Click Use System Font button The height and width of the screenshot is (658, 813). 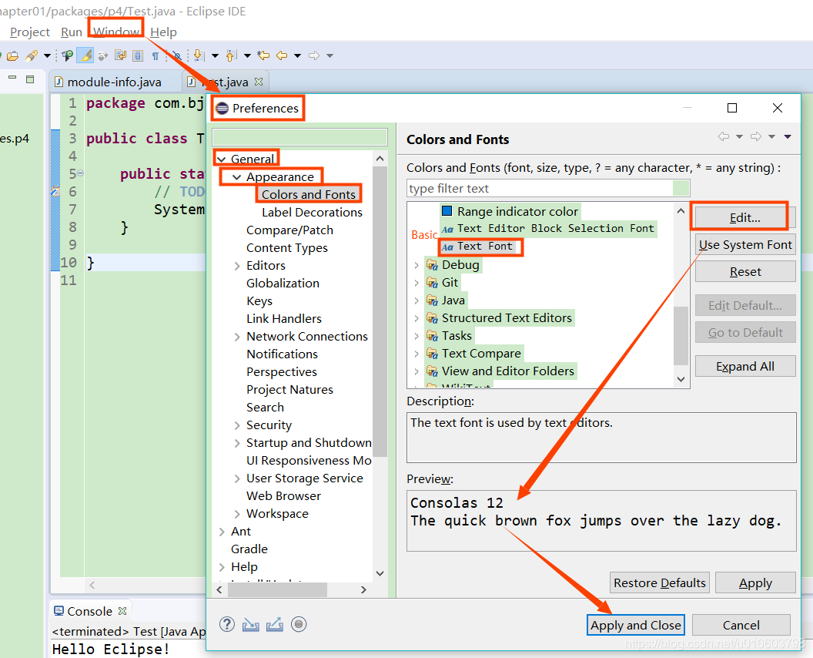(745, 244)
